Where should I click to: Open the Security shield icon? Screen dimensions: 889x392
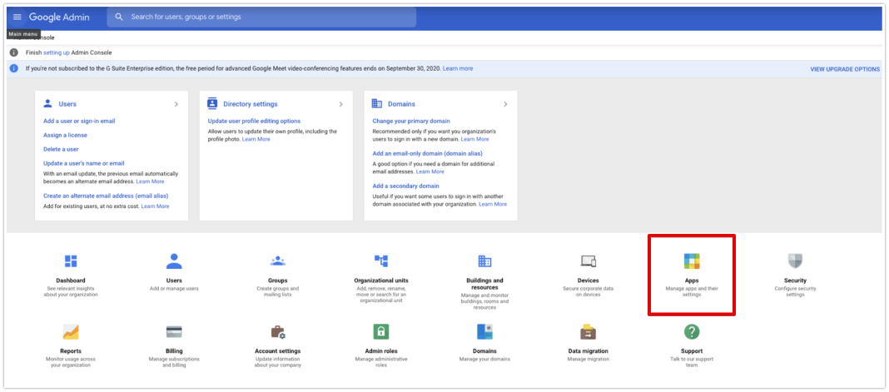click(795, 261)
